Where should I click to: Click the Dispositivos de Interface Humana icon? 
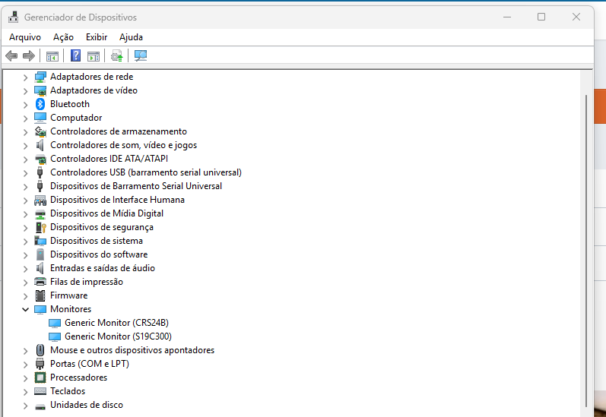click(x=40, y=200)
